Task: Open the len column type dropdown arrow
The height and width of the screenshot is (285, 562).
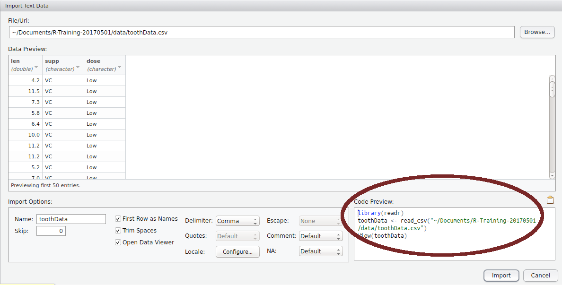Action: coord(36,68)
